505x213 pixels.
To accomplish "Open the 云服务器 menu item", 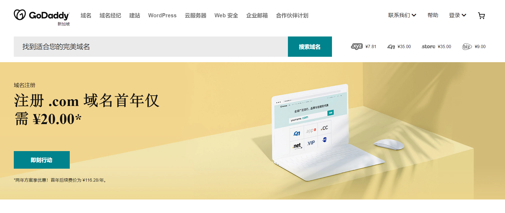I will point(195,15).
